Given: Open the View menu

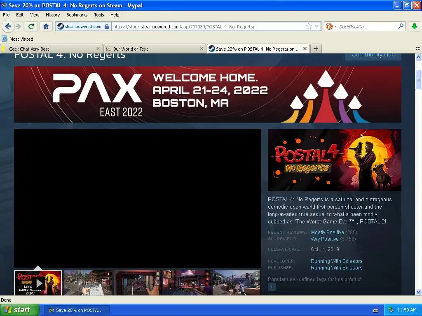Looking at the screenshot, I should point(35,15).
